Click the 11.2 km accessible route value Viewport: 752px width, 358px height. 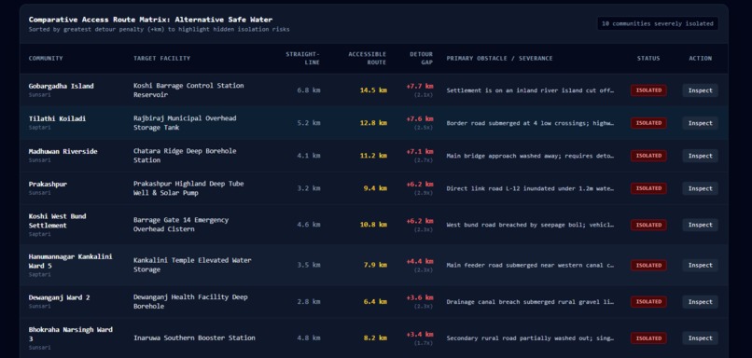click(373, 156)
